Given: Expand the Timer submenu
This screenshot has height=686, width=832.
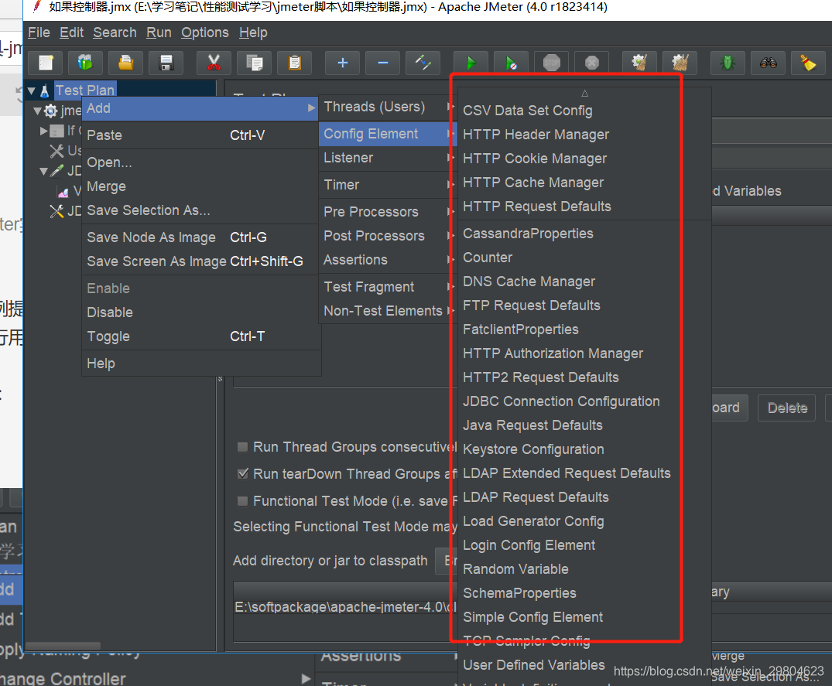Looking at the screenshot, I should [x=387, y=185].
